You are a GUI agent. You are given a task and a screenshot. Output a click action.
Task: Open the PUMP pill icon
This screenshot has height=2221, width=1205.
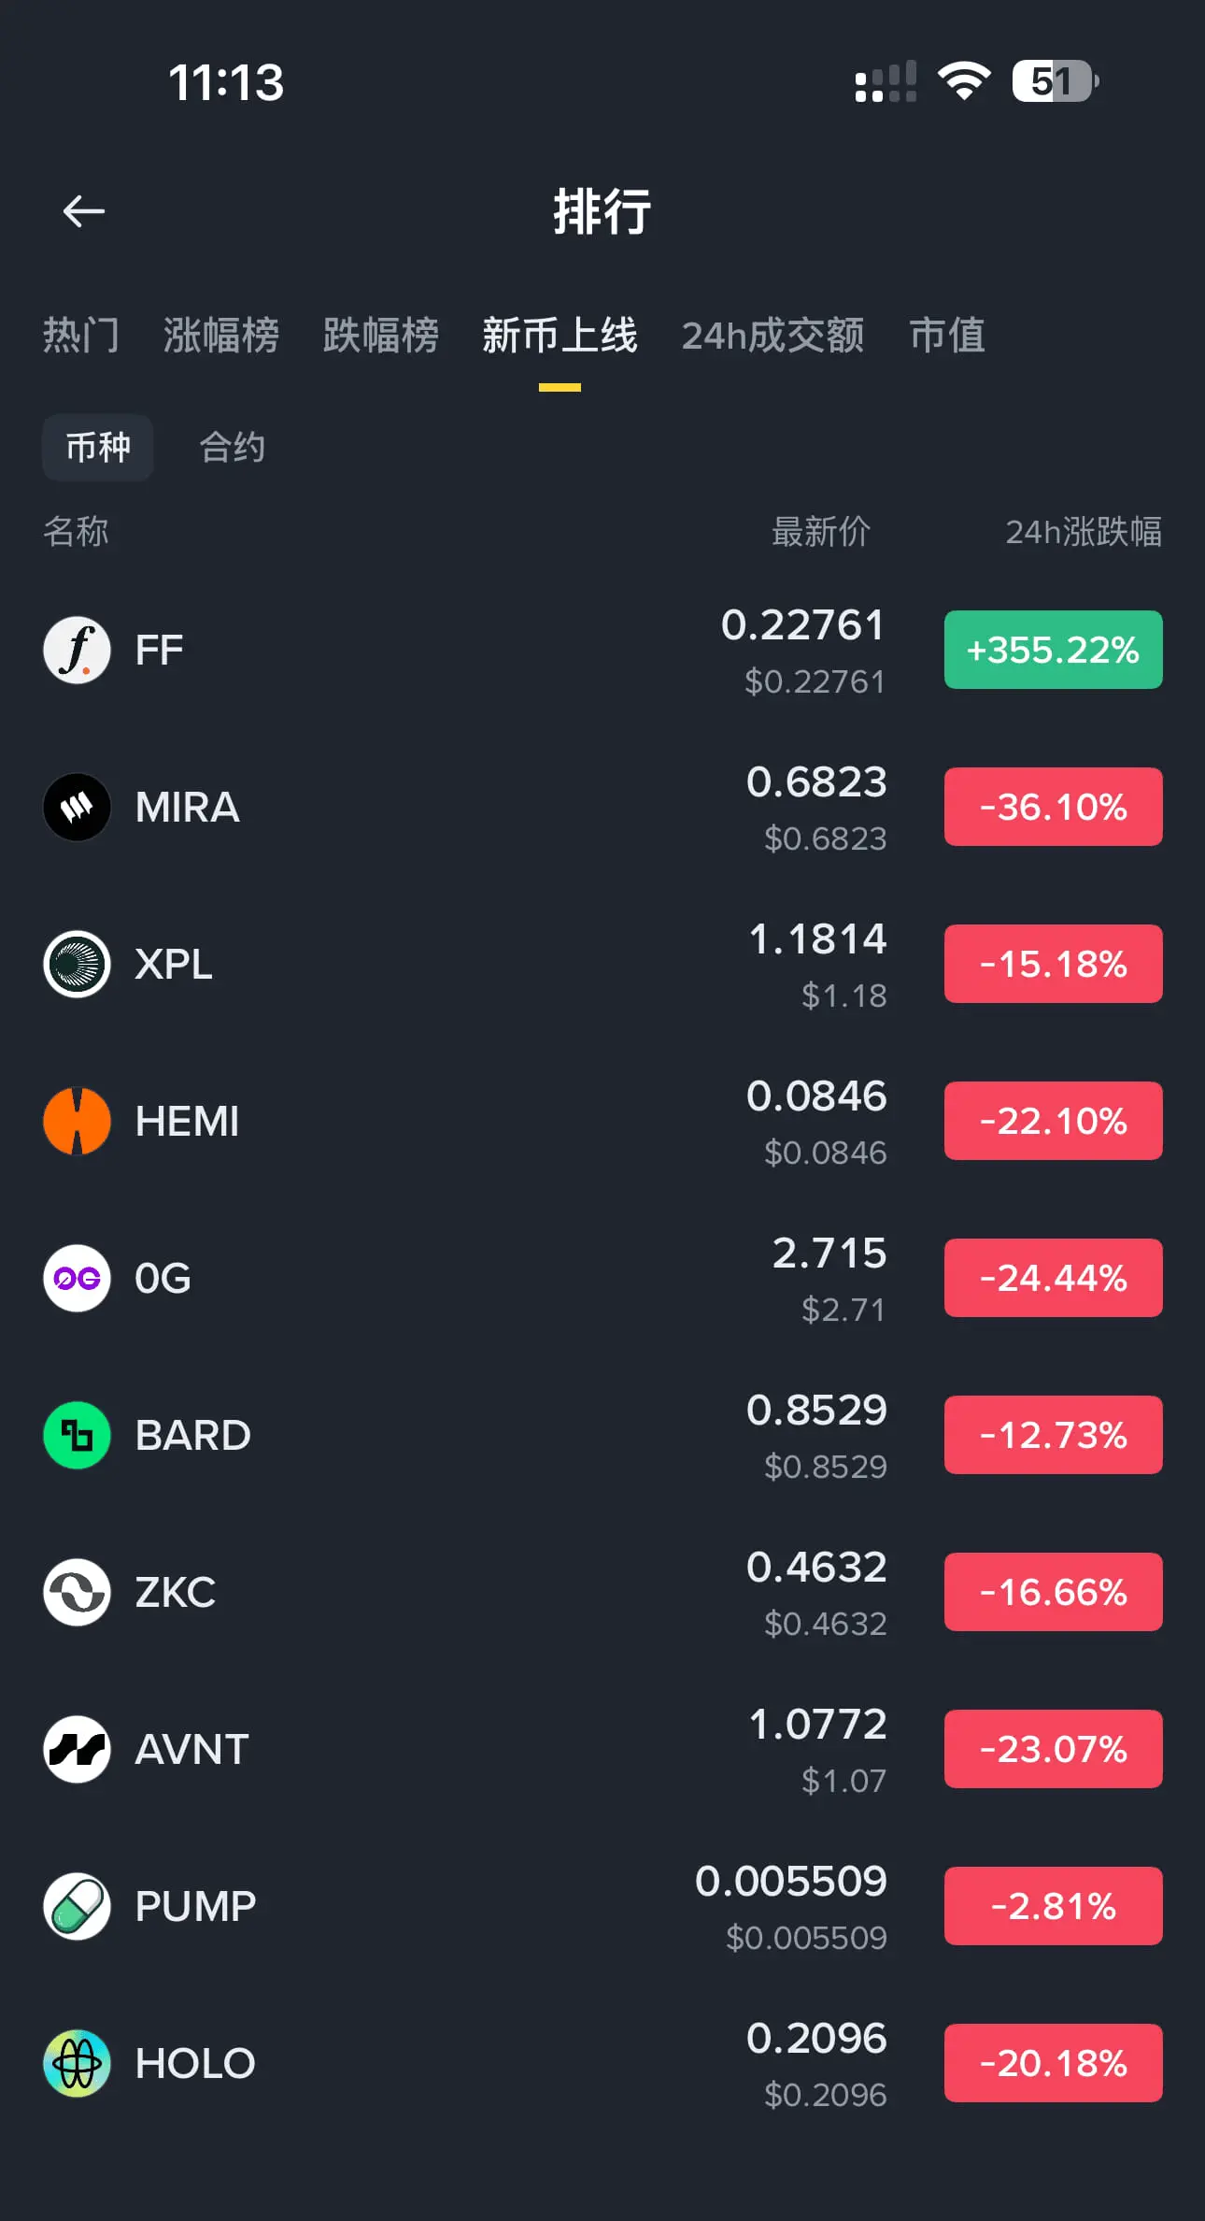click(77, 1906)
